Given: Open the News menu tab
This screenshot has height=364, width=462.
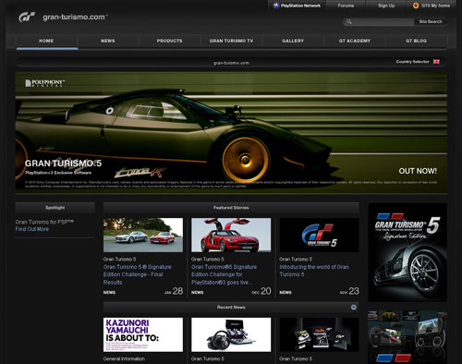Looking at the screenshot, I should [108, 41].
